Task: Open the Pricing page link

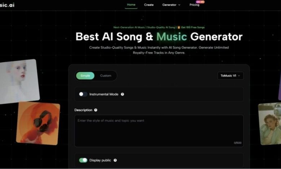Action: coord(195,5)
